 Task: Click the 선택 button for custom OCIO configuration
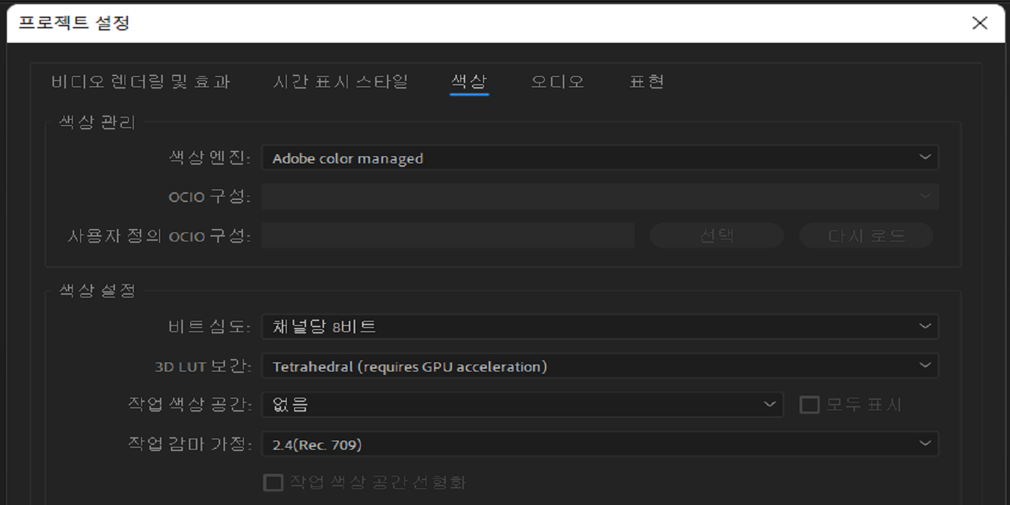pos(716,236)
